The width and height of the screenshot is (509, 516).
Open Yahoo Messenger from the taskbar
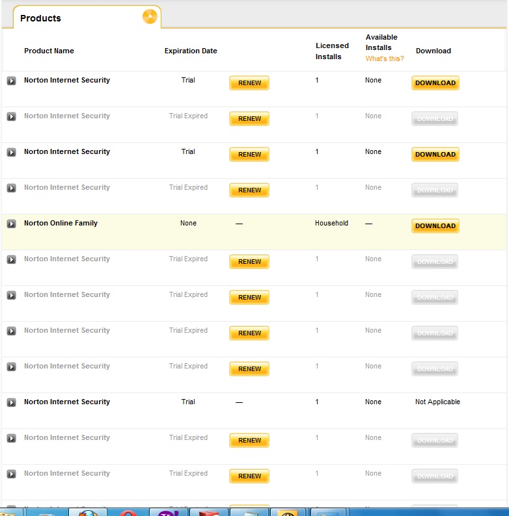tap(169, 512)
